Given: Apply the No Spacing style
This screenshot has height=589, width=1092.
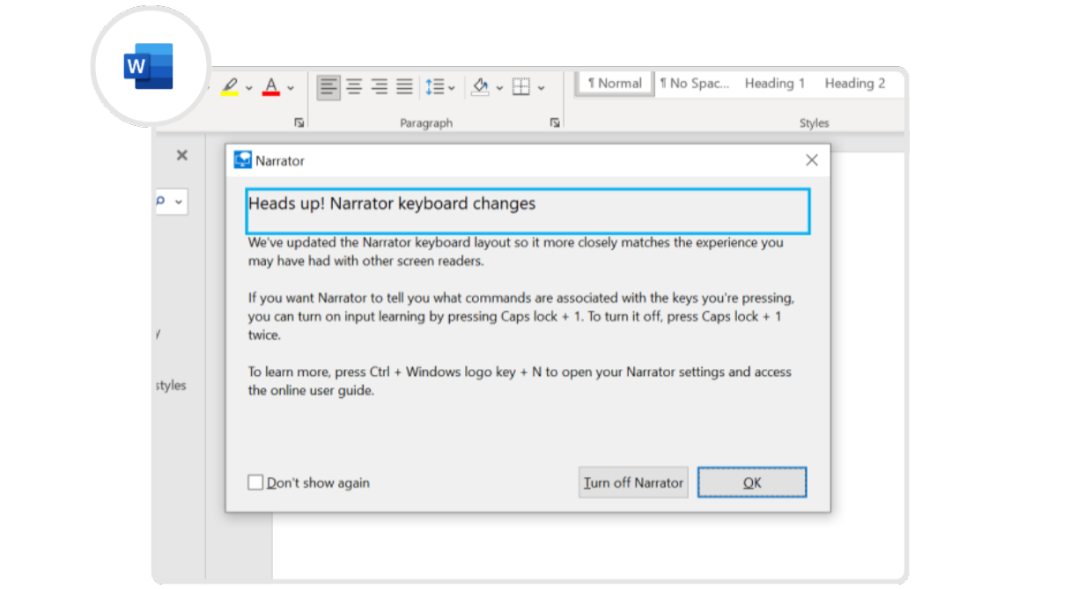Looking at the screenshot, I should pos(695,84).
